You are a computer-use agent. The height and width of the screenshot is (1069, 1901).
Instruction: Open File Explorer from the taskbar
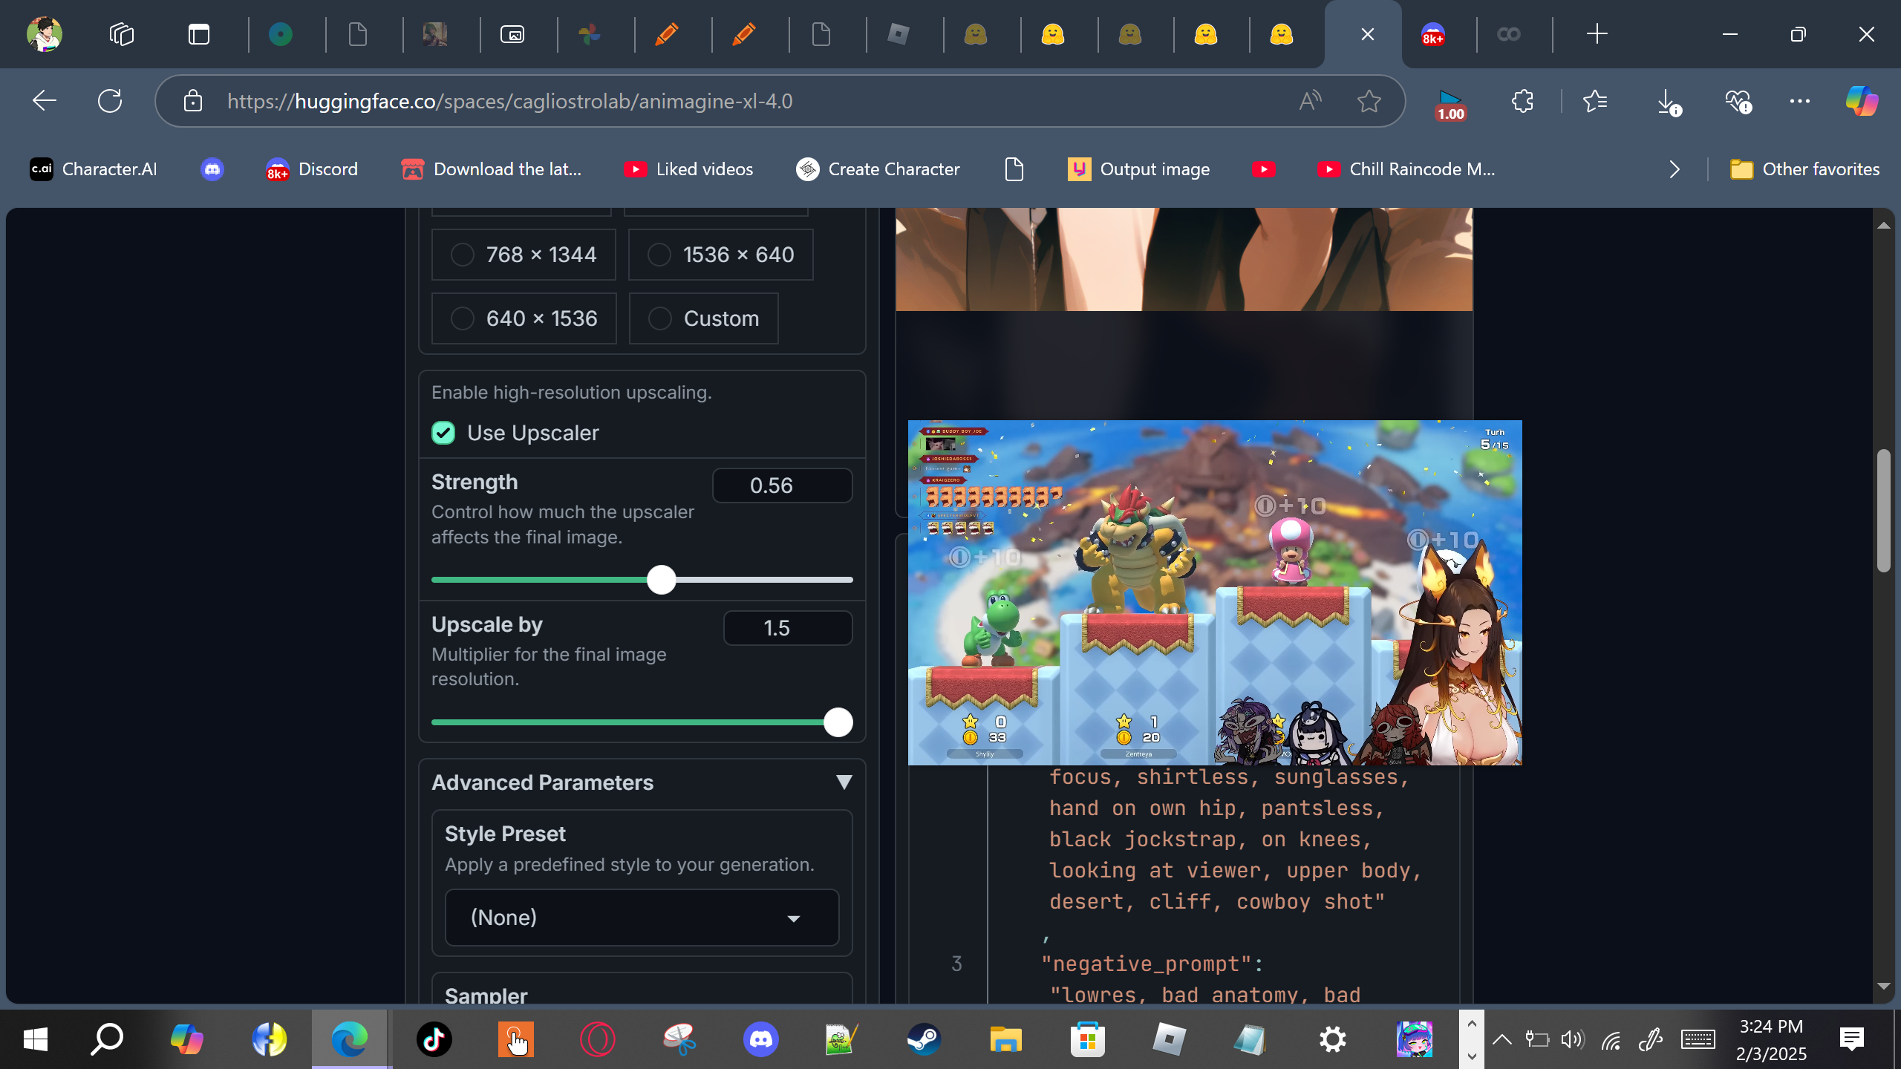click(x=1005, y=1039)
